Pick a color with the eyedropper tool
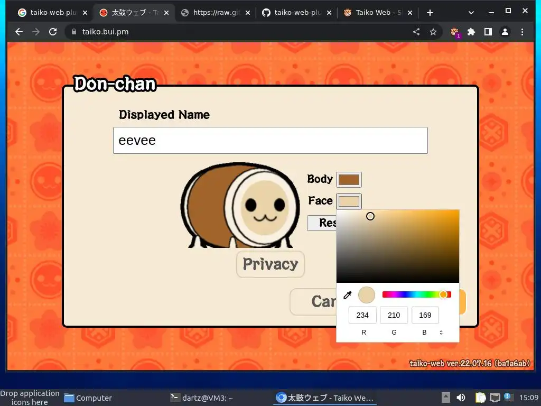 coord(348,295)
